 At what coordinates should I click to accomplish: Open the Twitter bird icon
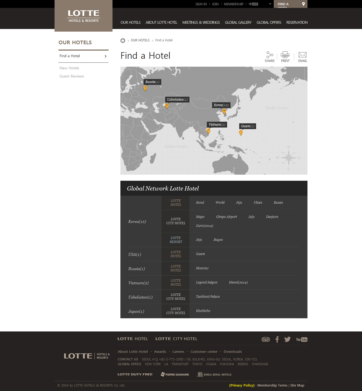point(287,339)
